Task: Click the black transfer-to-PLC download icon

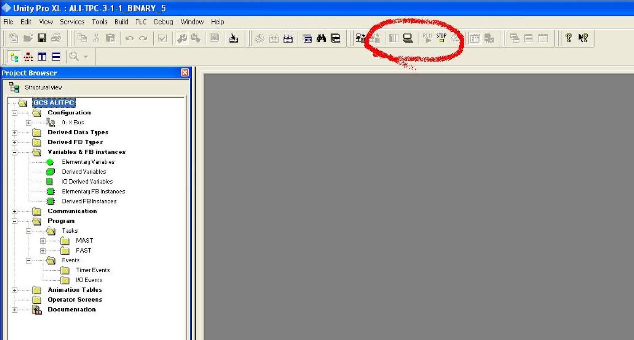Action: (x=234, y=38)
